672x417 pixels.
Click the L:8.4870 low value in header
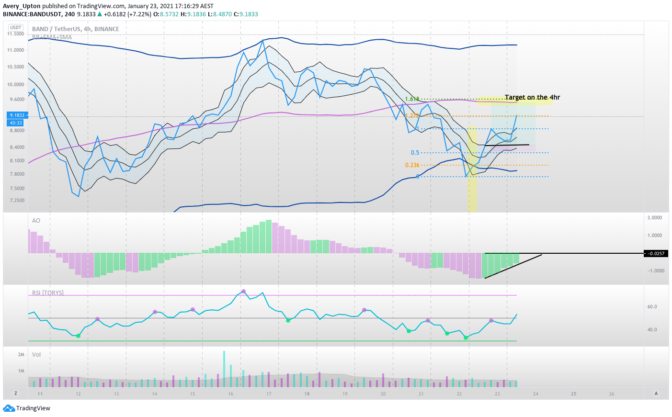[x=220, y=14]
